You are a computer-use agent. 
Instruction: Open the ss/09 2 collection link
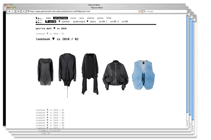(114, 21)
